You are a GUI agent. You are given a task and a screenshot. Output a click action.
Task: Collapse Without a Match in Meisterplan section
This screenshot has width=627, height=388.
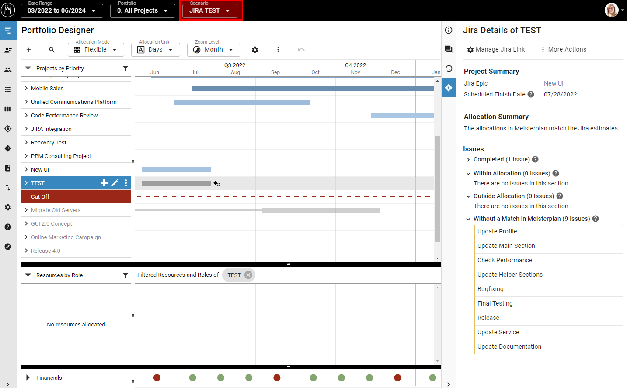click(x=468, y=219)
